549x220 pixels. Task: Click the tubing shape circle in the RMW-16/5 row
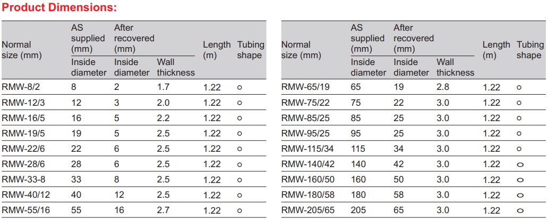(x=240, y=118)
